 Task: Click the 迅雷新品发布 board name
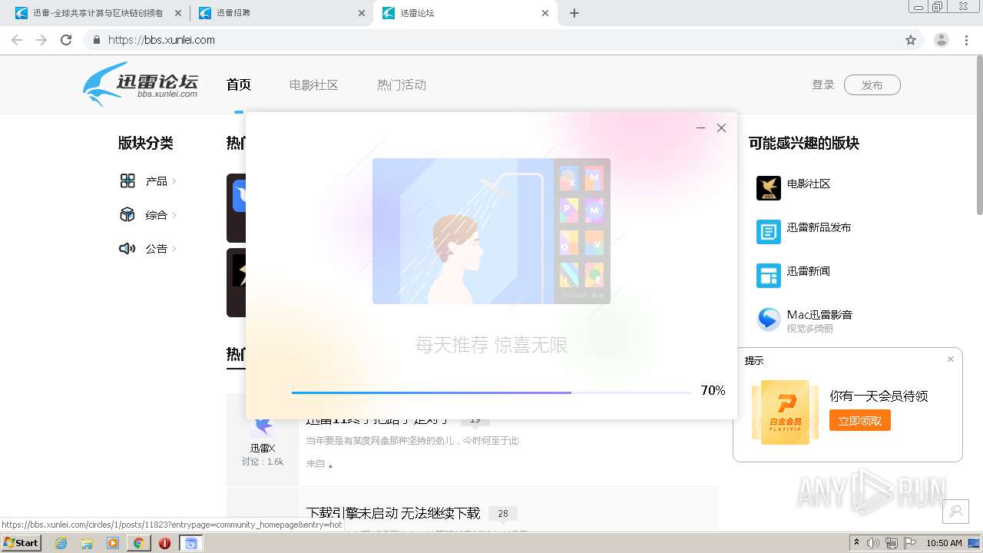point(819,227)
